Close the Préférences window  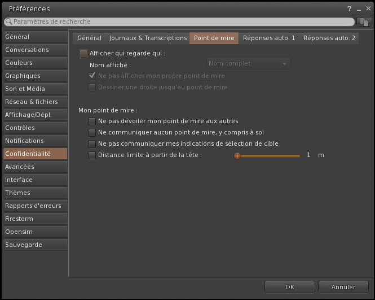pos(367,9)
